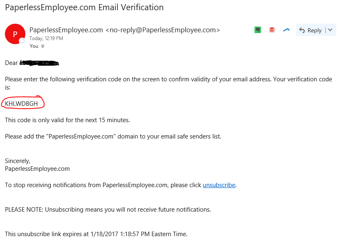Save the message using the red Pocket icon

pyautogui.click(x=272, y=30)
